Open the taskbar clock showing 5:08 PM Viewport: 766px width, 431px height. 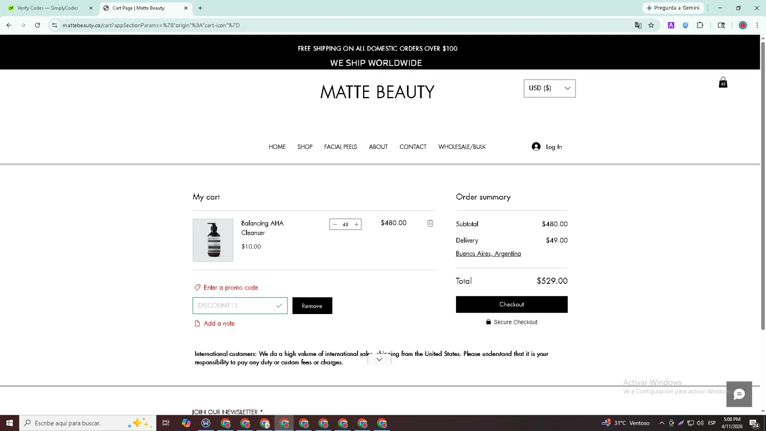pos(732,423)
